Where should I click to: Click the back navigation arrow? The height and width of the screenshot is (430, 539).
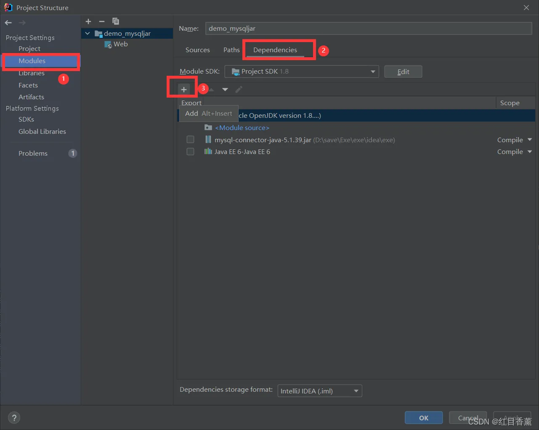coord(8,23)
